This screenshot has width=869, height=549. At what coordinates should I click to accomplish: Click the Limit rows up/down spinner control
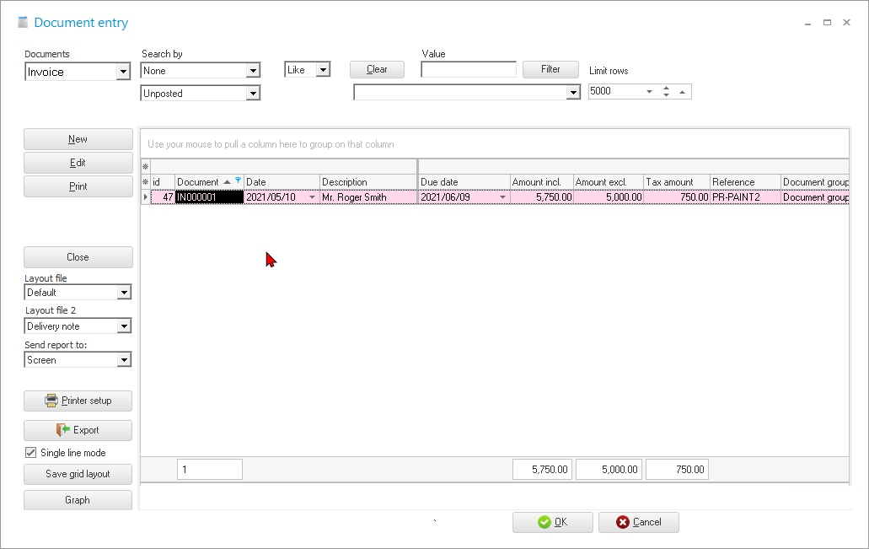click(x=666, y=91)
